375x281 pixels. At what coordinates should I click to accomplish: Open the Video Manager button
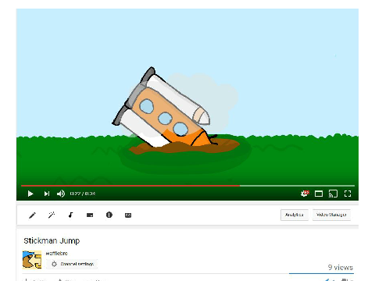[331, 215]
